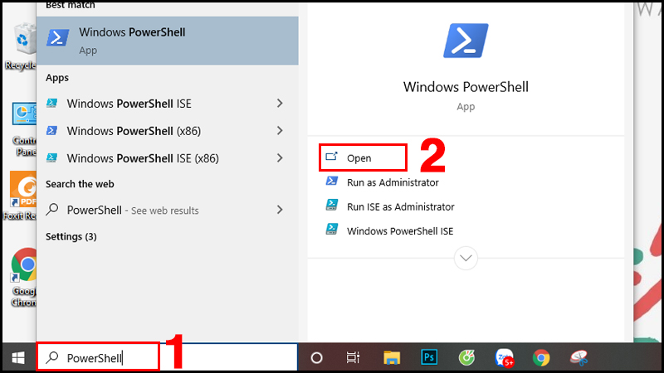This screenshot has height=373, width=664.
Task: Open Photoshop from the taskbar
Action: coord(429,357)
